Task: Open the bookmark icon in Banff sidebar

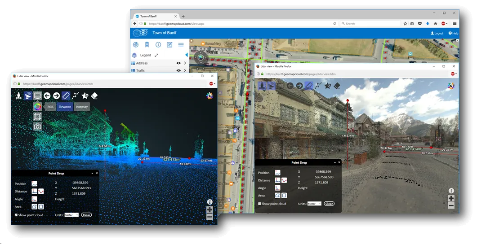Action: coord(147,44)
